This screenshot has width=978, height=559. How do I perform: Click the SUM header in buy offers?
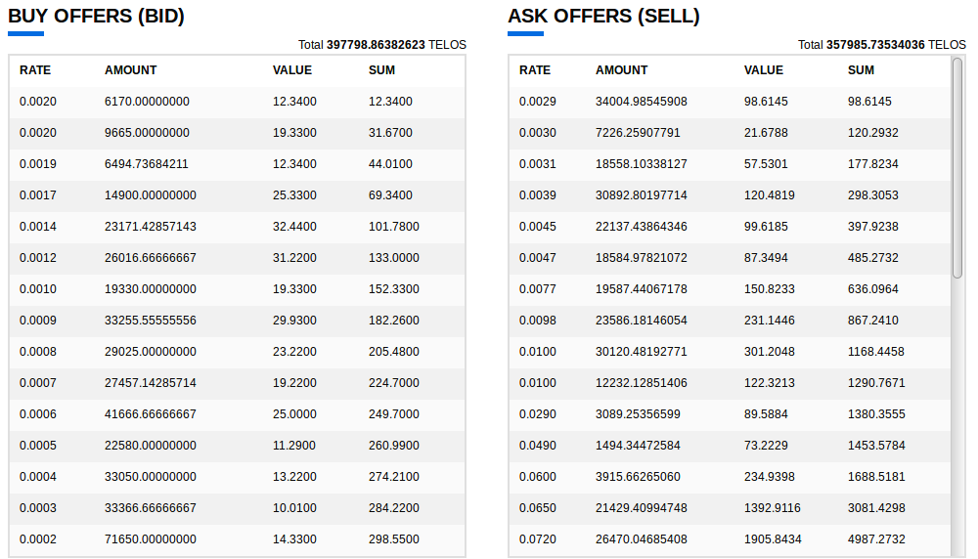pyautogui.click(x=381, y=70)
